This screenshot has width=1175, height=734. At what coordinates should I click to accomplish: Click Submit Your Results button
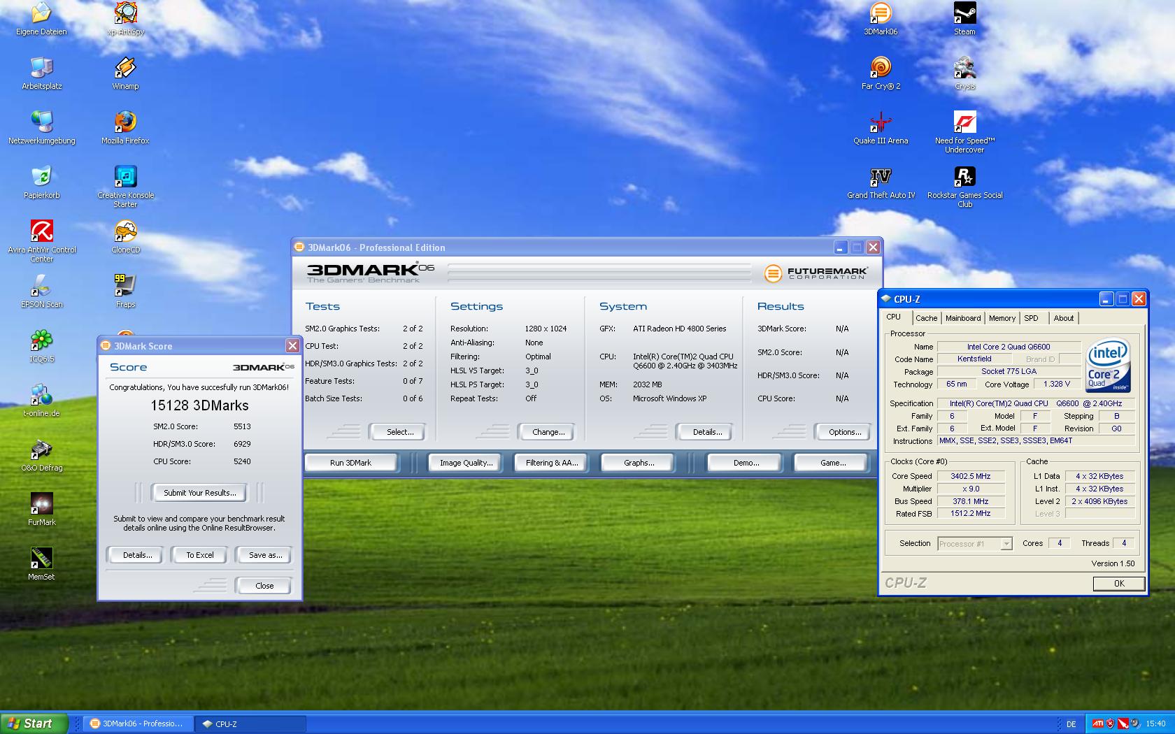point(200,493)
